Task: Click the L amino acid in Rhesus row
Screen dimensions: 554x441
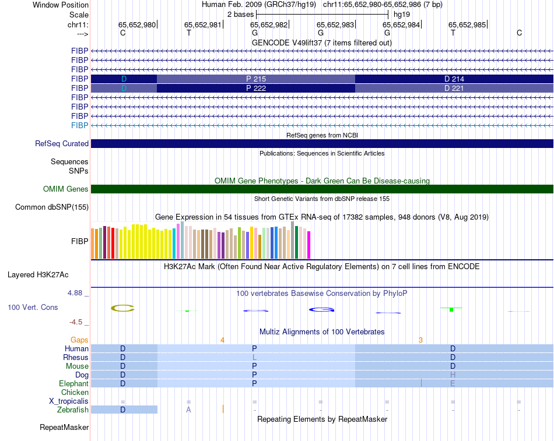Action: pos(254,358)
